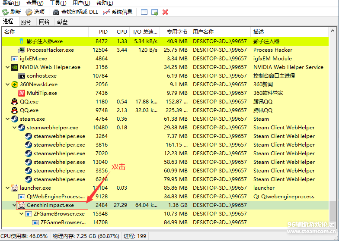
Task: Click the 控制台窗口主进程 description cell
Action: point(274,76)
